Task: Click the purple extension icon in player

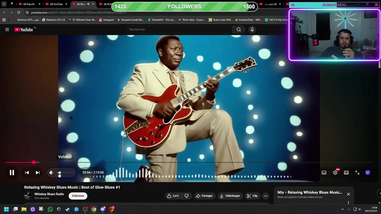Action: pyautogui.click(x=368, y=173)
